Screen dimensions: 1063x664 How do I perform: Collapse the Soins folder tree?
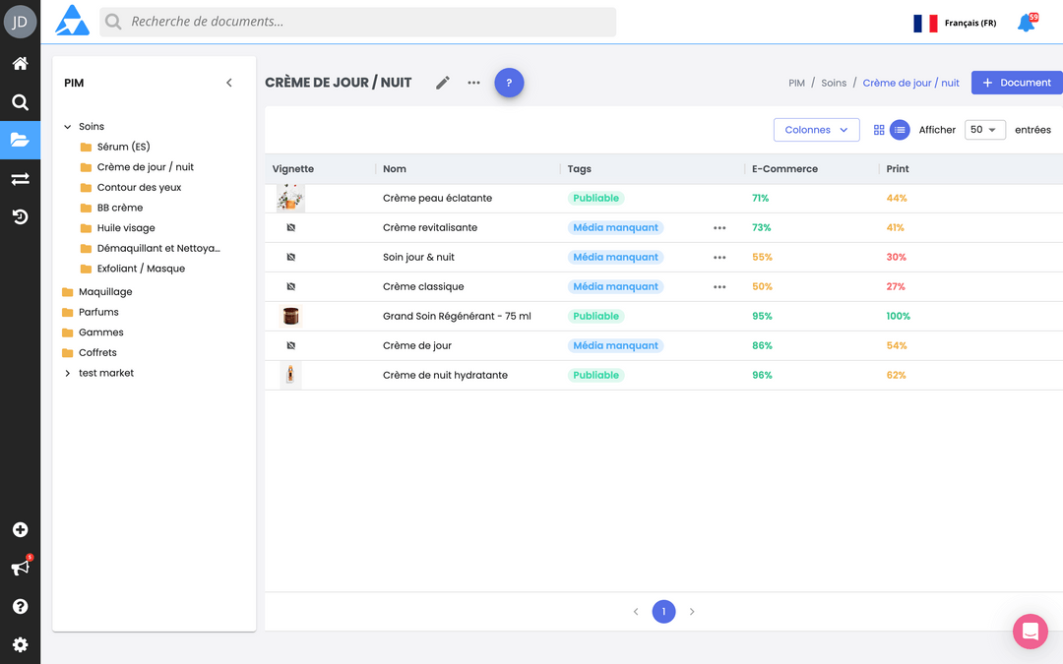point(67,126)
